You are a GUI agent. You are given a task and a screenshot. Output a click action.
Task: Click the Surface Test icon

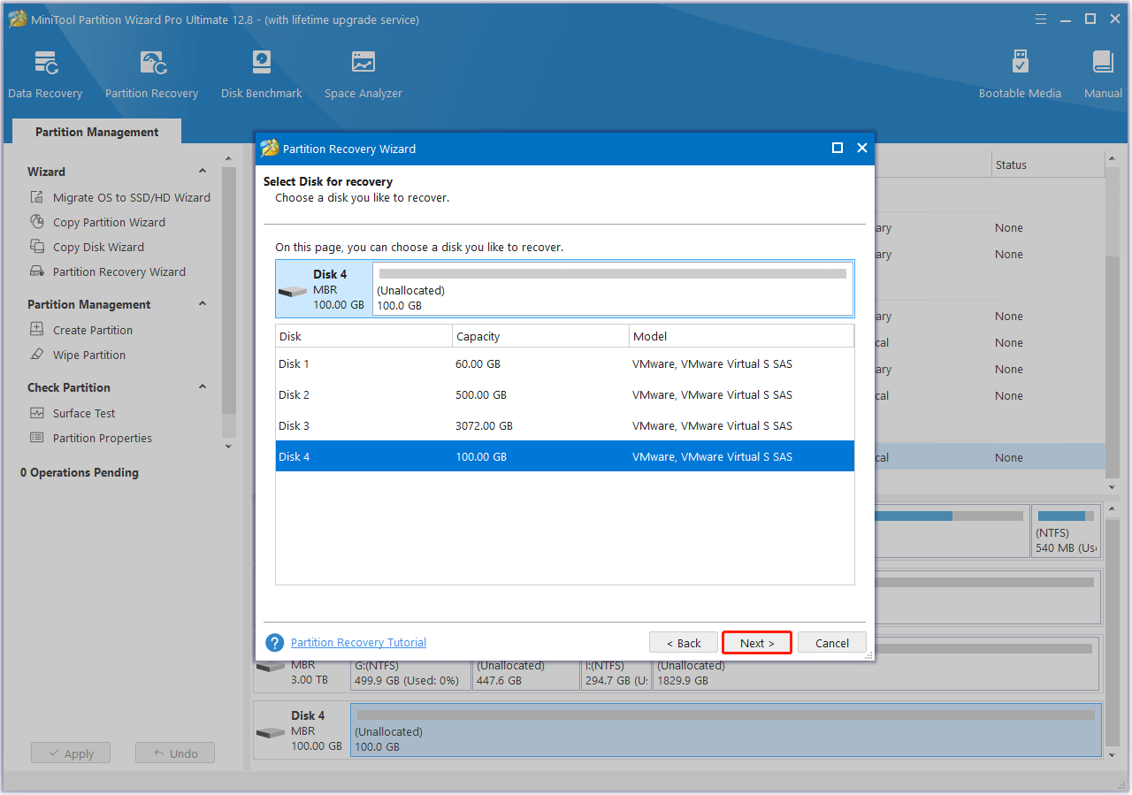pyautogui.click(x=37, y=413)
